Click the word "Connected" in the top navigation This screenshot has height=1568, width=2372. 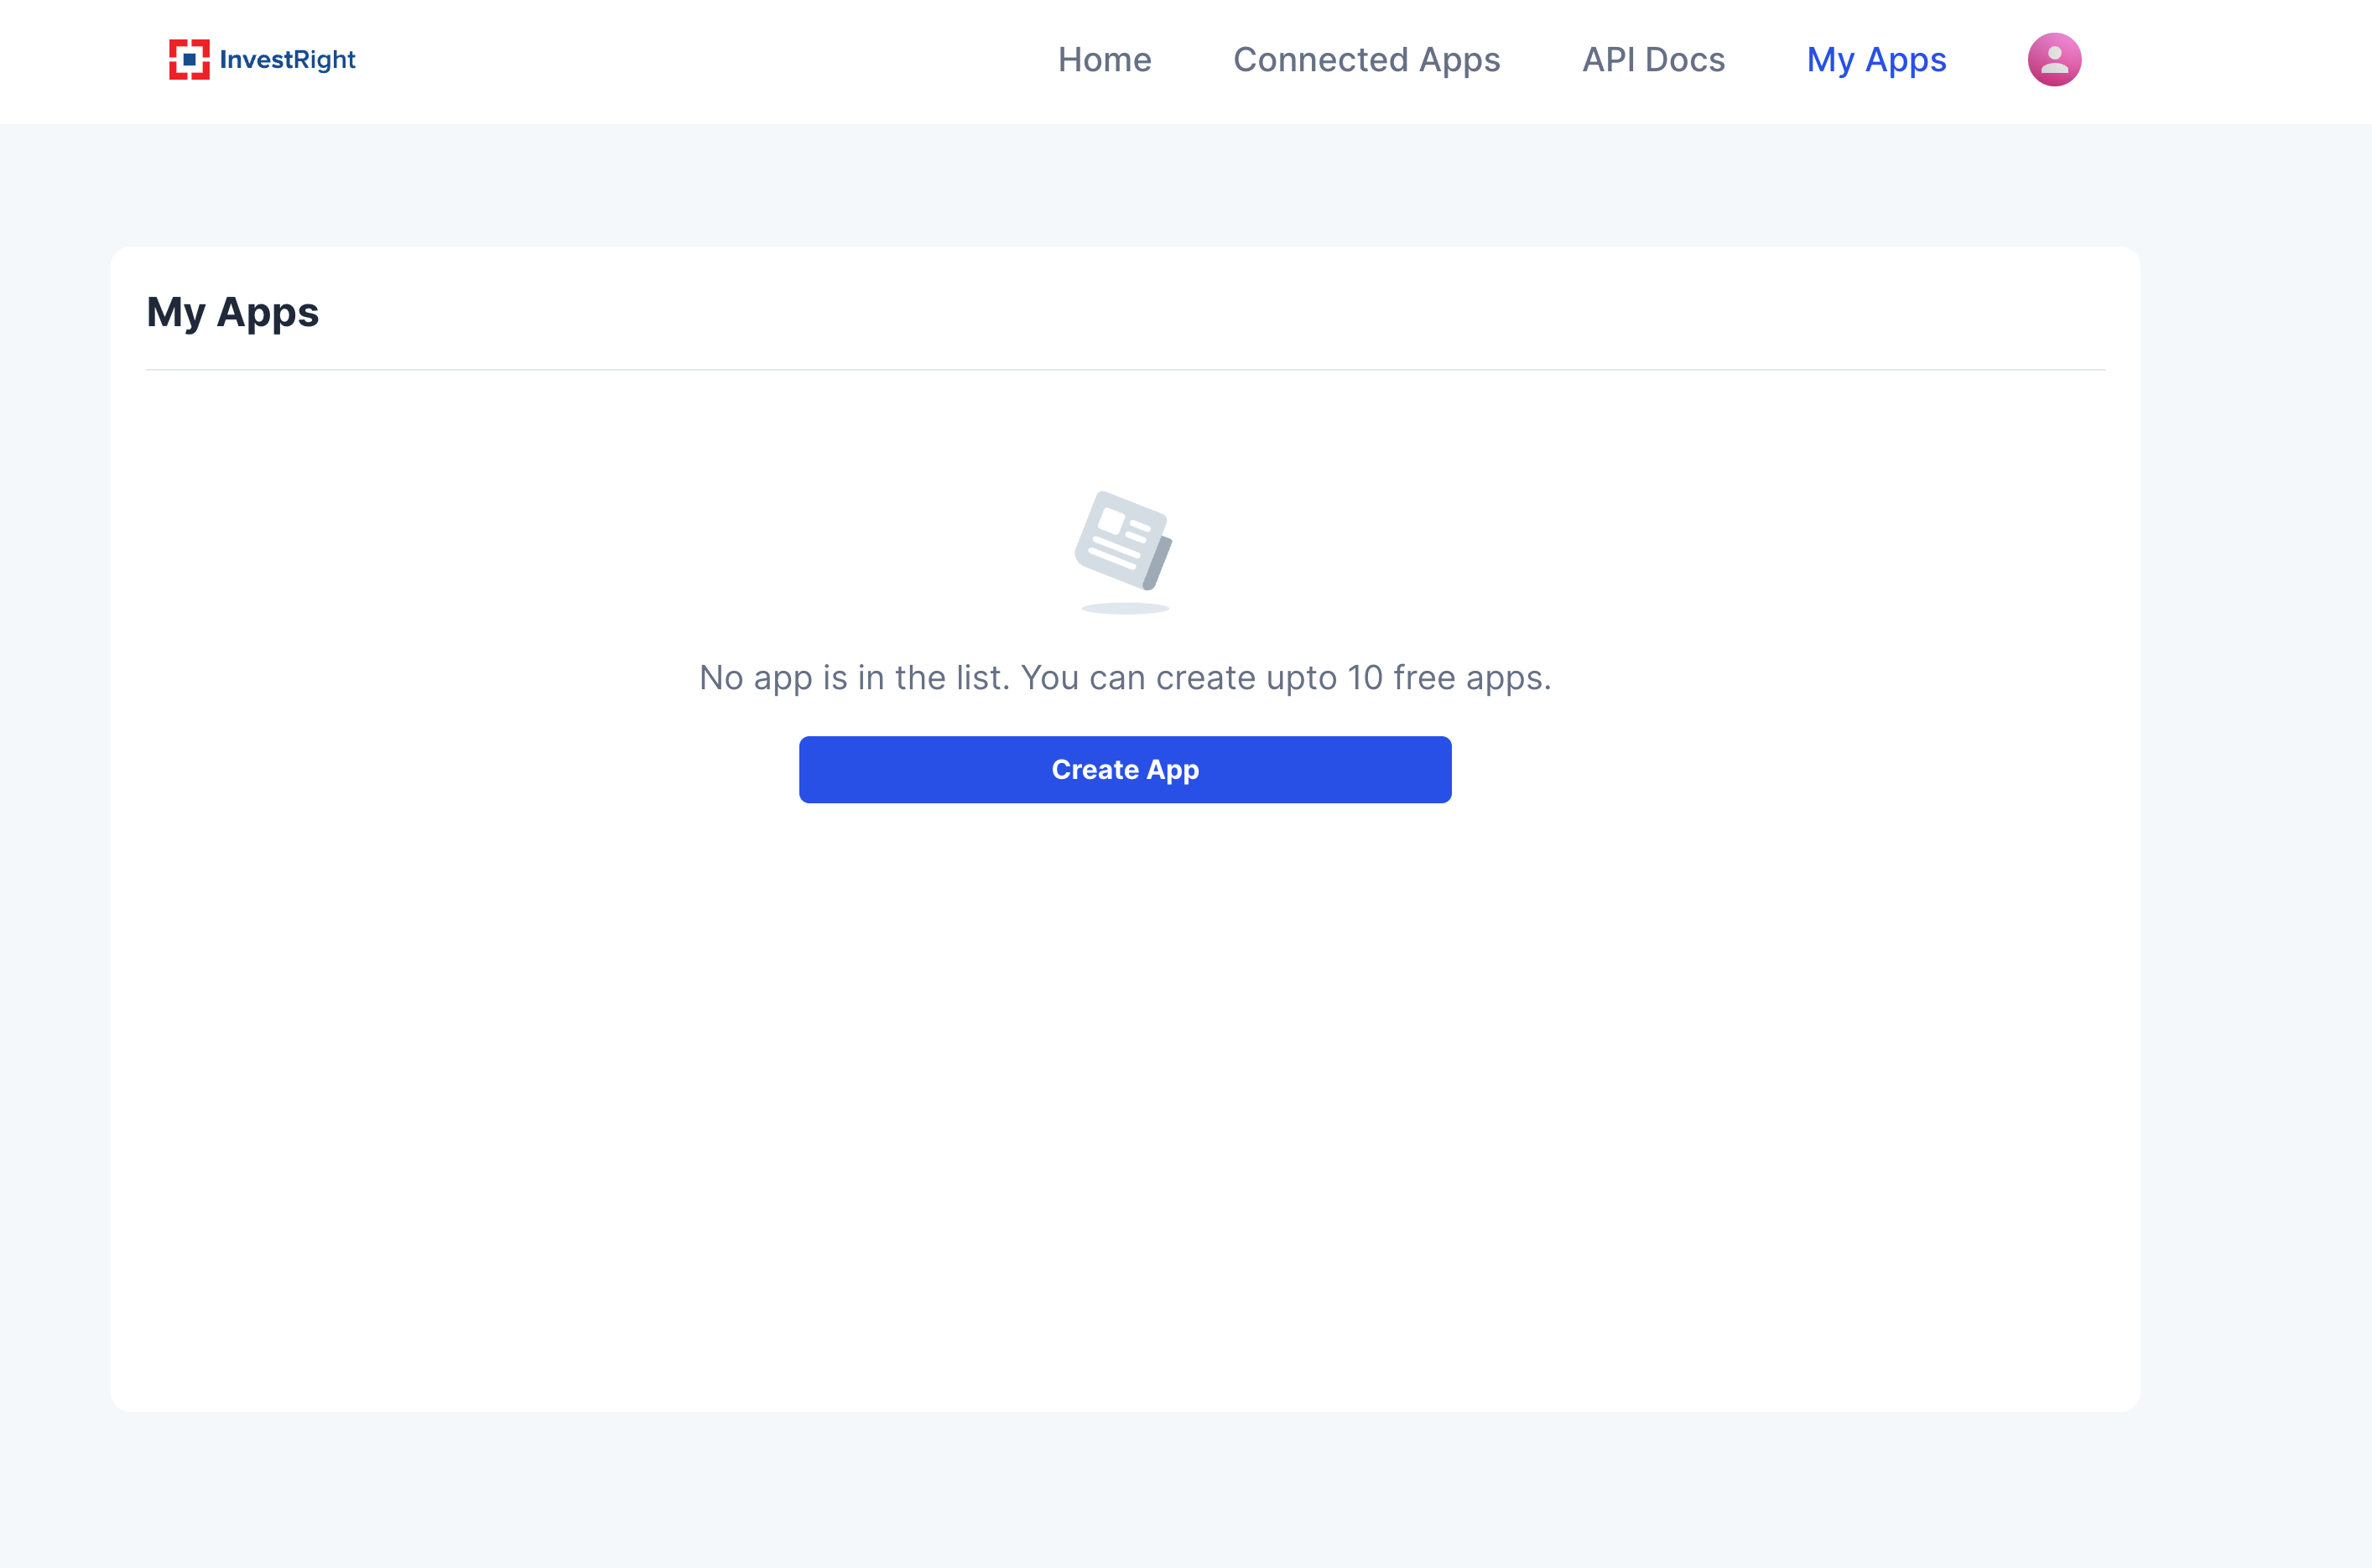click(1319, 60)
